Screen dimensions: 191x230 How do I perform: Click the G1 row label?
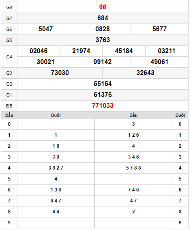[9, 95]
